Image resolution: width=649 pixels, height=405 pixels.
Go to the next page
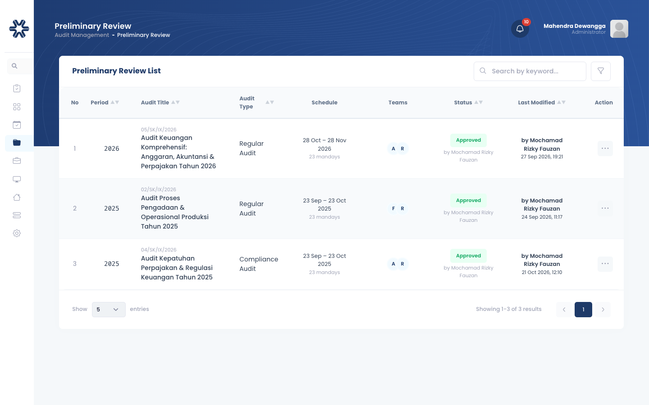603,310
